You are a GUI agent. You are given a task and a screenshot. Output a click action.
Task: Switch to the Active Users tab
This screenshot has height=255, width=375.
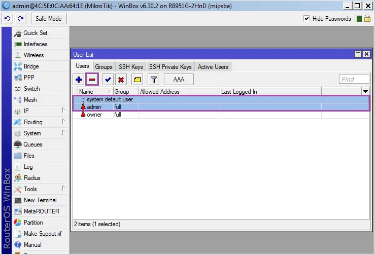(x=213, y=67)
